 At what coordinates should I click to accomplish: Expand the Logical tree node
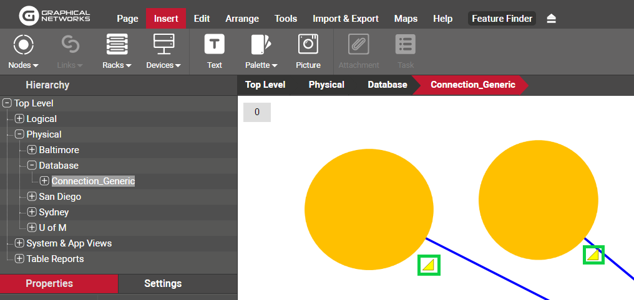(x=19, y=119)
